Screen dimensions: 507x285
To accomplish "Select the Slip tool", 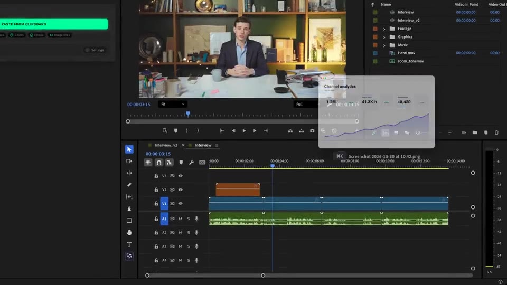I will 129,196.
